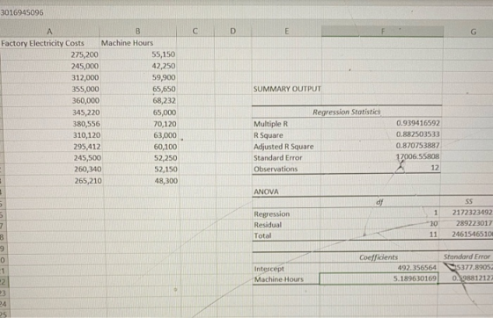Select the df column heading cell
493x318 pixels.
click(379, 202)
